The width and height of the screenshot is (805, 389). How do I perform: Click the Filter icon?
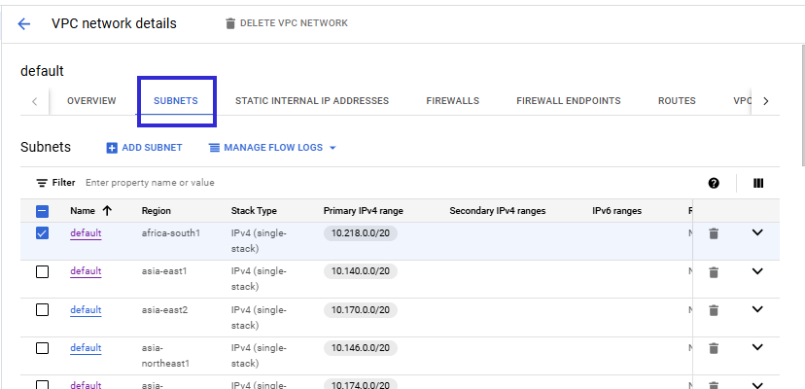[42, 183]
